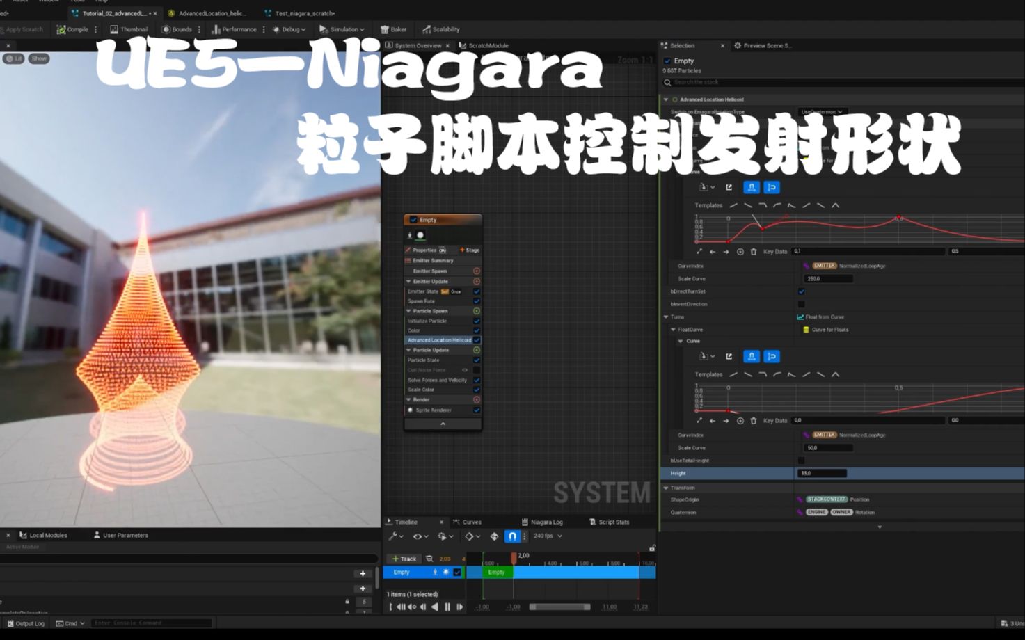This screenshot has width=1025, height=640.
Task: Collapse the emitter node bottom arrow
Action: point(443,424)
